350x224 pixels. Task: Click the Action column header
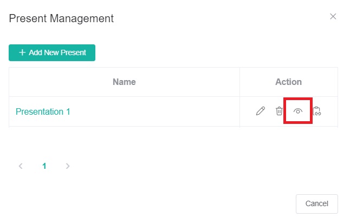288,82
